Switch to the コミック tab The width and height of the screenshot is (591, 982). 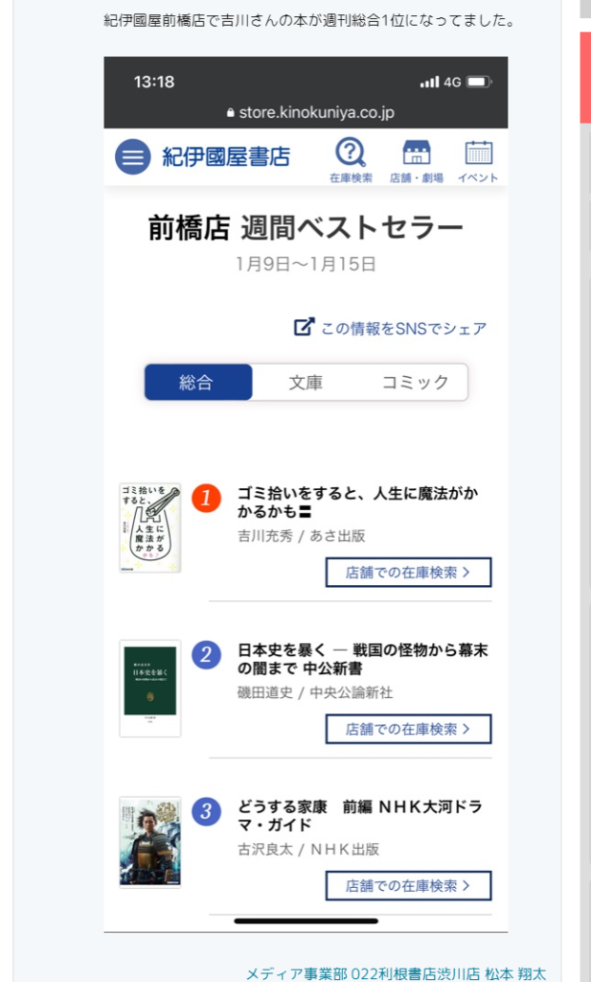tap(415, 382)
